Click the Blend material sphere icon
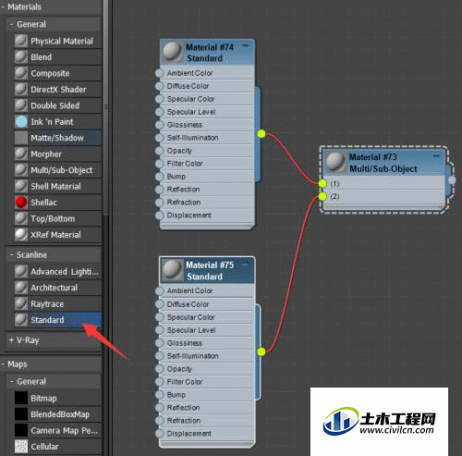This screenshot has width=462, height=456. point(21,57)
